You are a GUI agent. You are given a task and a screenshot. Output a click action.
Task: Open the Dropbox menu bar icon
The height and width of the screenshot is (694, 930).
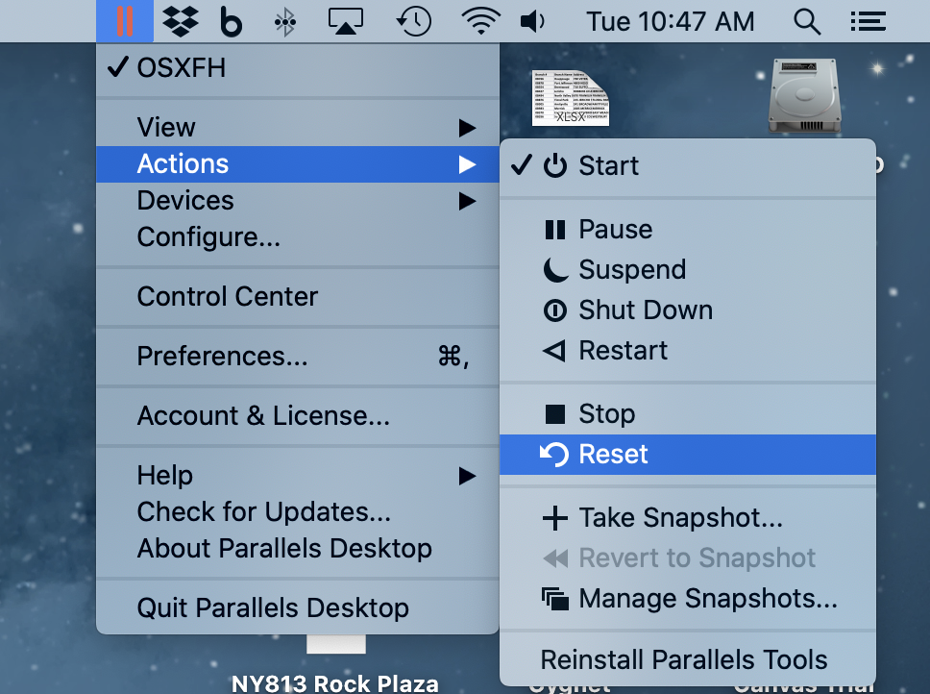181,21
